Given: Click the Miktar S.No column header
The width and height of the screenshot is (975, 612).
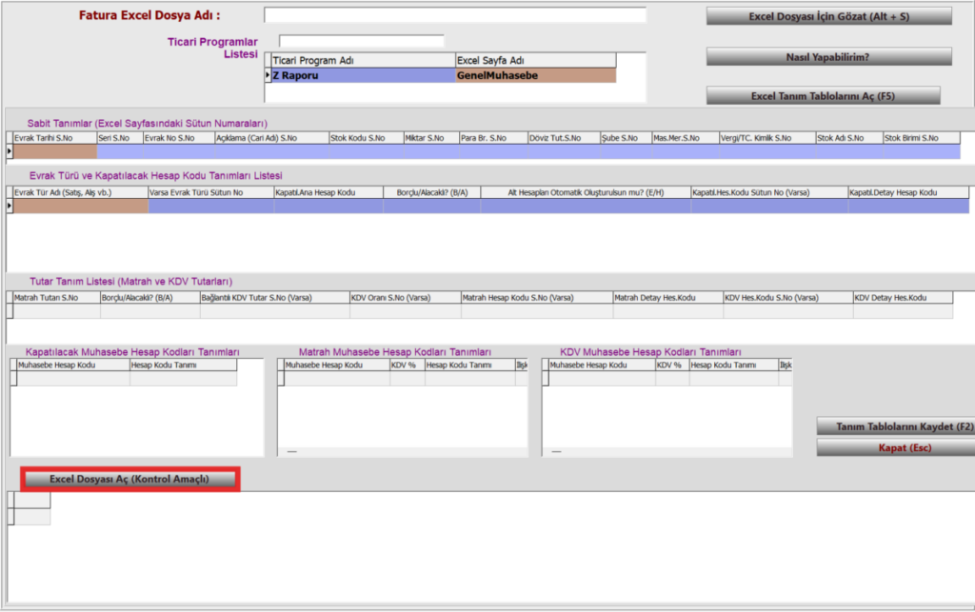Looking at the screenshot, I should coord(431,138).
